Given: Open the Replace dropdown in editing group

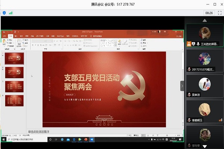Looking at the screenshot, I should click(144, 43).
